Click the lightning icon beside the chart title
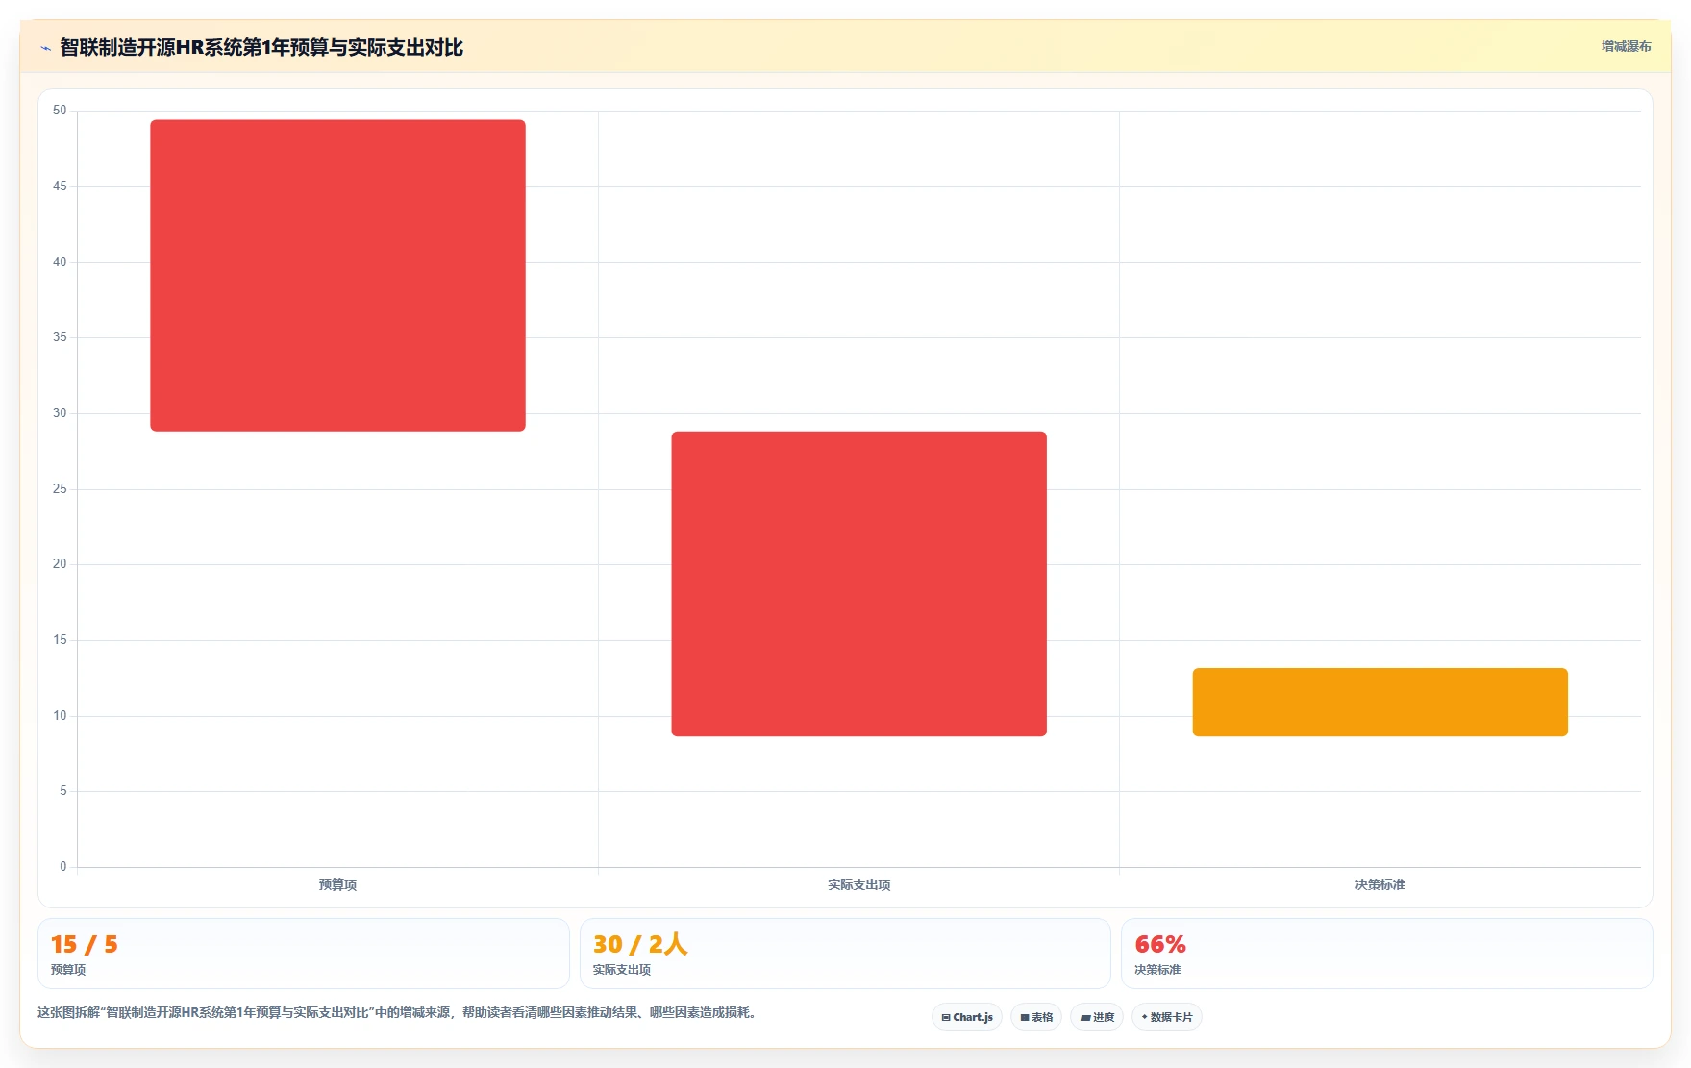The width and height of the screenshot is (1691, 1068). click(x=45, y=48)
